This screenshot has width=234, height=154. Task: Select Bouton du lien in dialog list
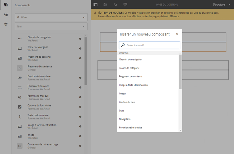tap(127, 102)
